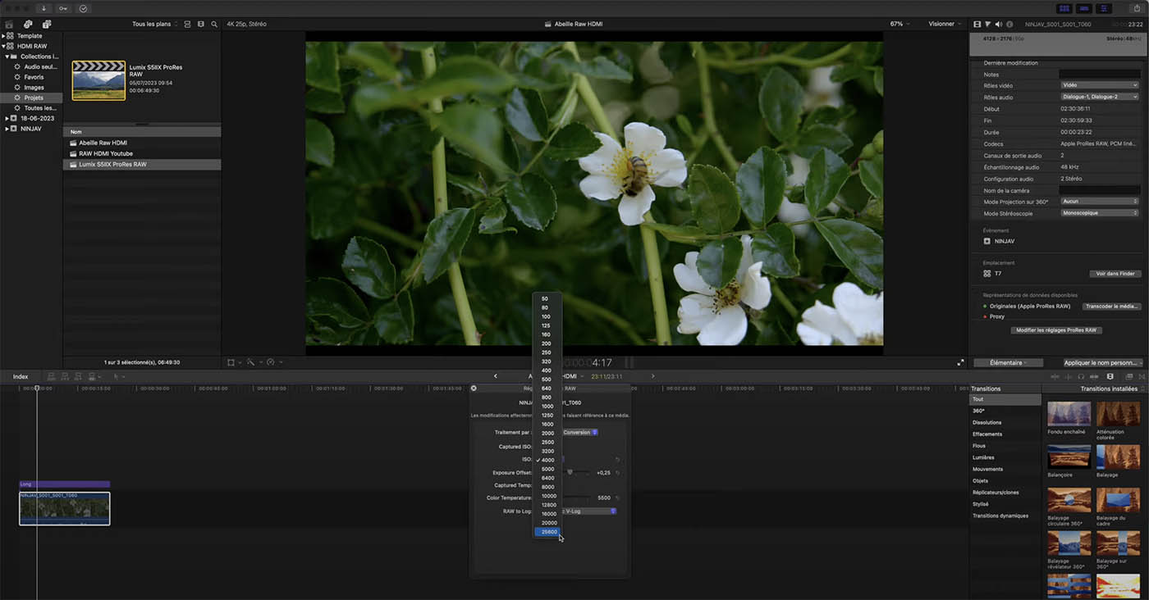Viewport: 1149px width, 600px height.
Task: Open the Élémentaire metadata view dropdown
Action: tap(1009, 362)
